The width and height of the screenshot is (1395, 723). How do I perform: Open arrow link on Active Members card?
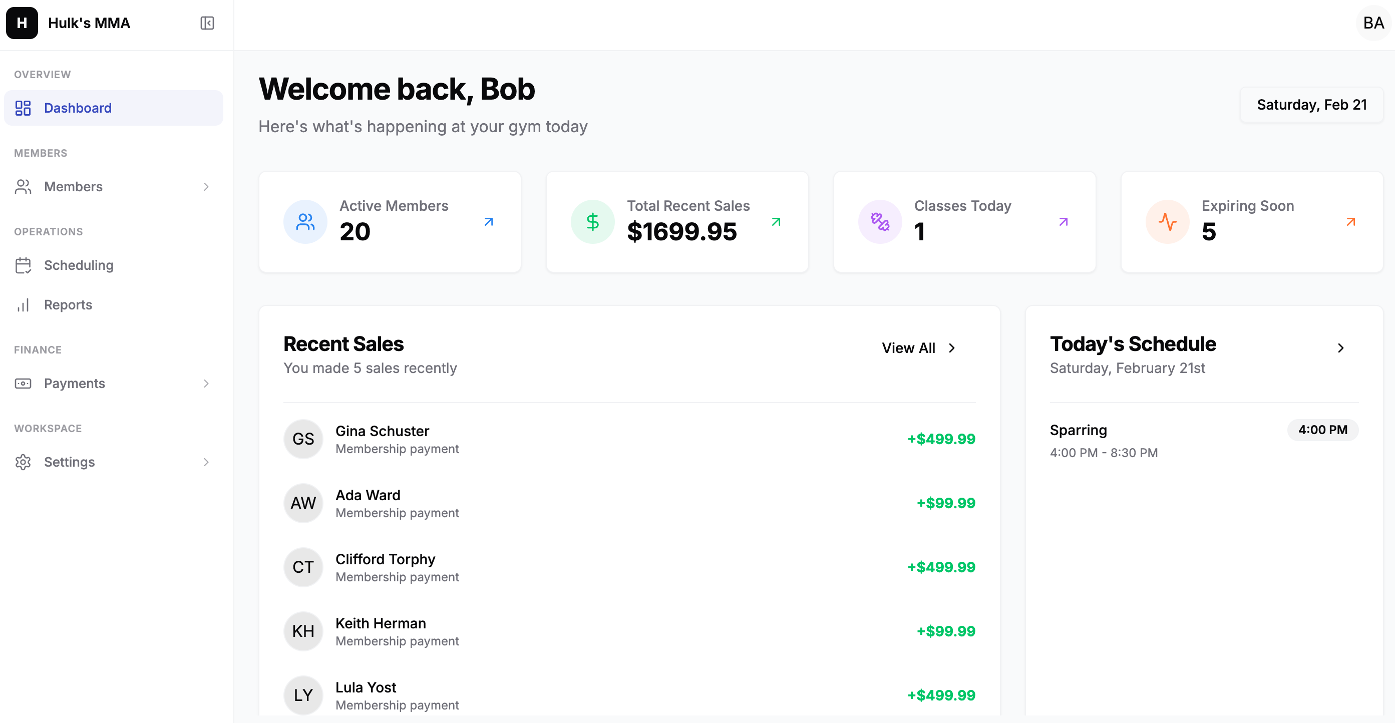(489, 222)
